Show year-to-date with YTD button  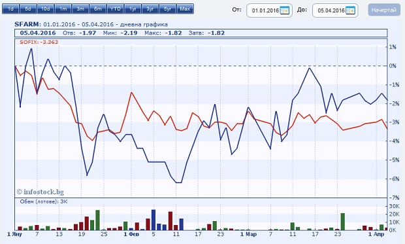(x=115, y=9)
